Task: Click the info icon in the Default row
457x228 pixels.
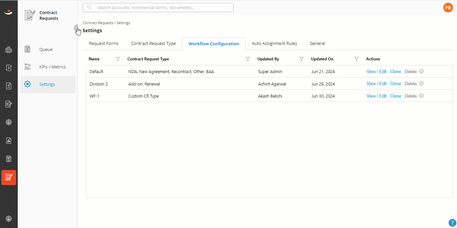Action: coord(421,71)
